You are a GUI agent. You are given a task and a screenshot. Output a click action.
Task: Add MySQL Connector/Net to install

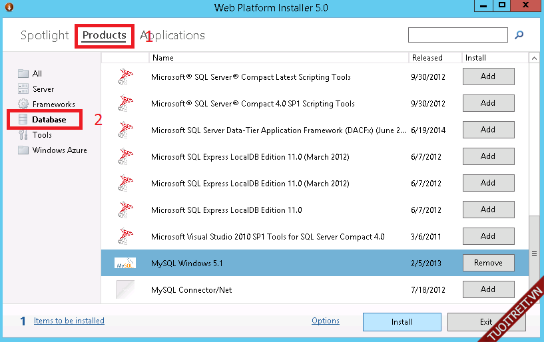pyautogui.click(x=488, y=289)
